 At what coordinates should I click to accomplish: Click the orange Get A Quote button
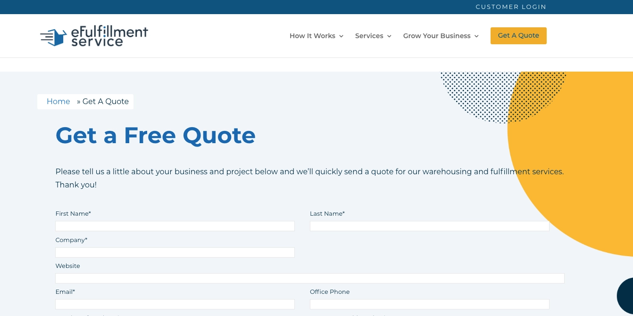click(x=518, y=36)
